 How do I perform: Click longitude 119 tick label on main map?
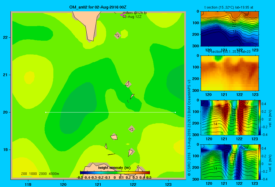28,184
